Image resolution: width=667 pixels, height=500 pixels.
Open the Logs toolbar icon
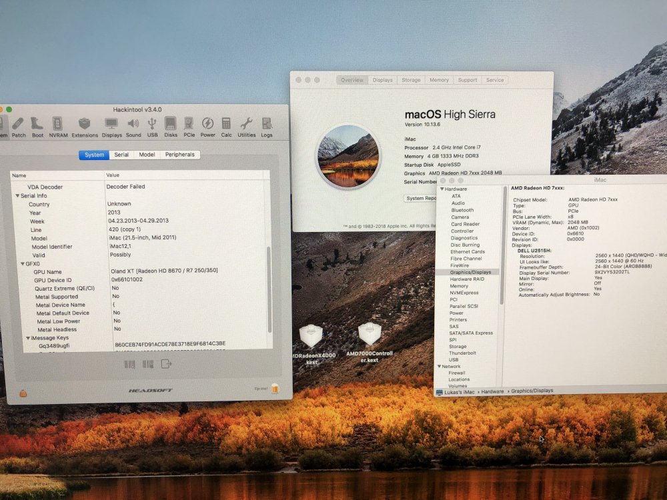(267, 127)
